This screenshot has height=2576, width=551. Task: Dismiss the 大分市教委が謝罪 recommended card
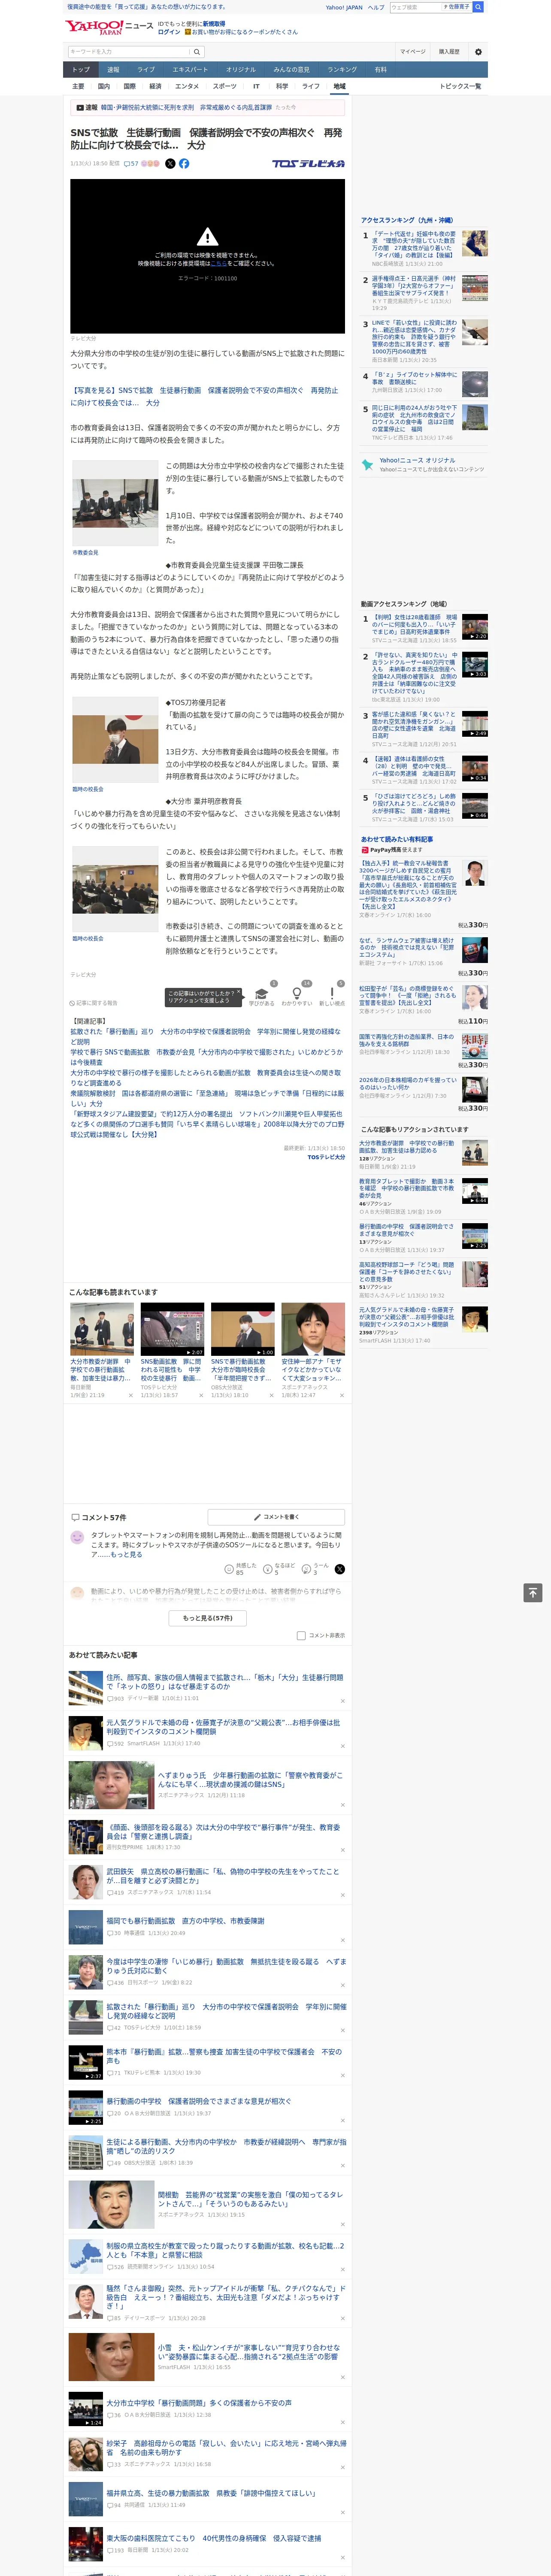[131, 1395]
